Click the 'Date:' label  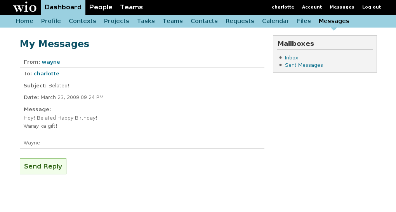31,97
